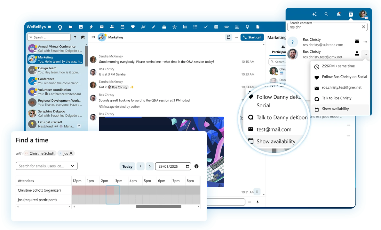Click the horizontal scrollbar under the availability timeline
Image resolution: width=381 pixels, height=230 pixels.
click(x=159, y=207)
